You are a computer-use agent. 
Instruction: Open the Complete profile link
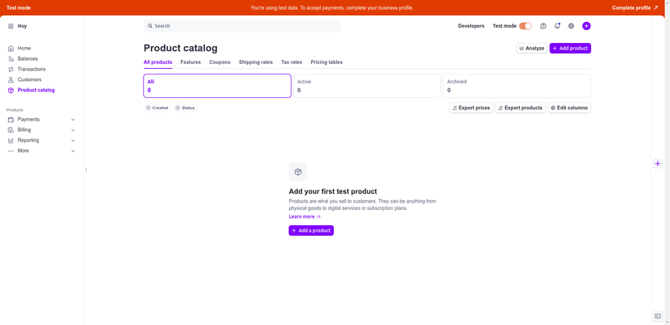(x=635, y=7)
